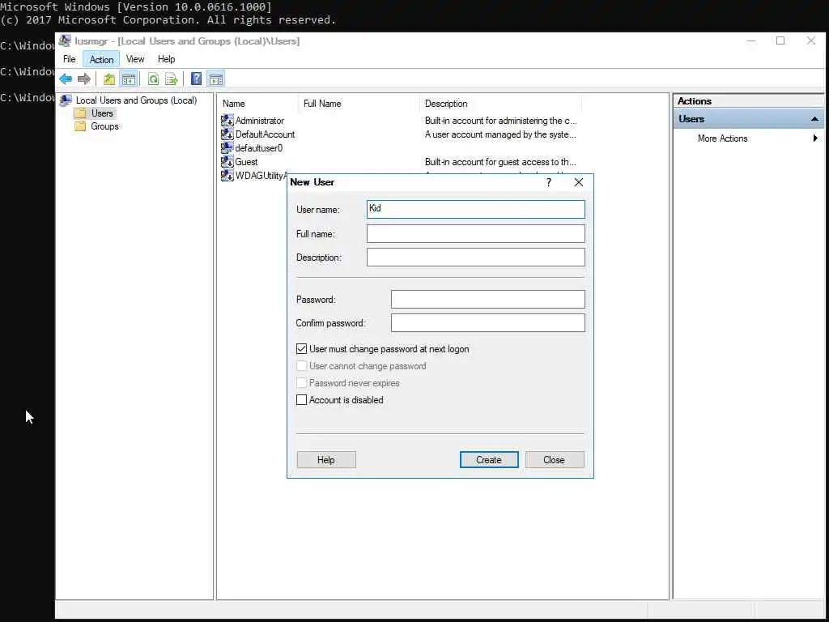This screenshot has height=622, width=829.
Task: Close the lusmgr window
Action: coord(811,41)
